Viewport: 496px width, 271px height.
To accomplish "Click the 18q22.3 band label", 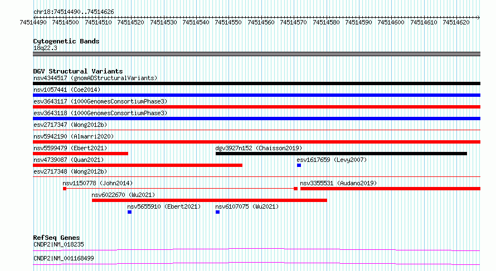I will [x=45, y=48].
